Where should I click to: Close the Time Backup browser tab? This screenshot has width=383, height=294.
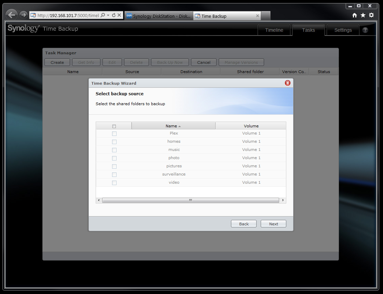258,16
